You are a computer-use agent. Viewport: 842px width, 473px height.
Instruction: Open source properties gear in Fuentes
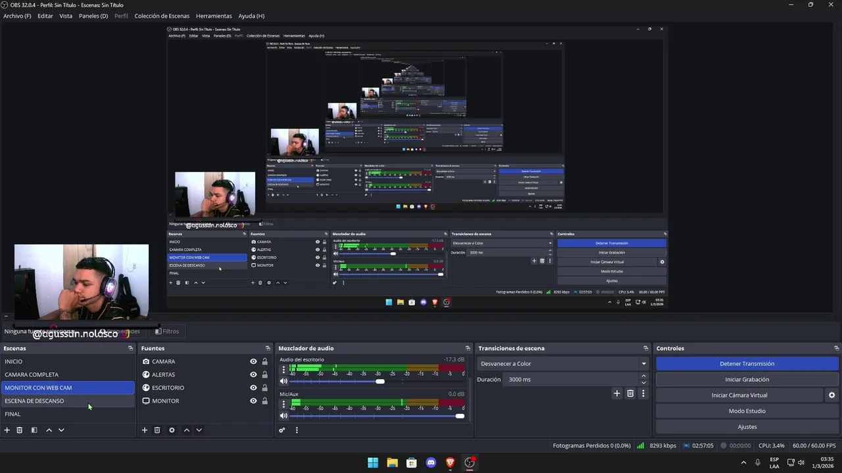(172, 430)
